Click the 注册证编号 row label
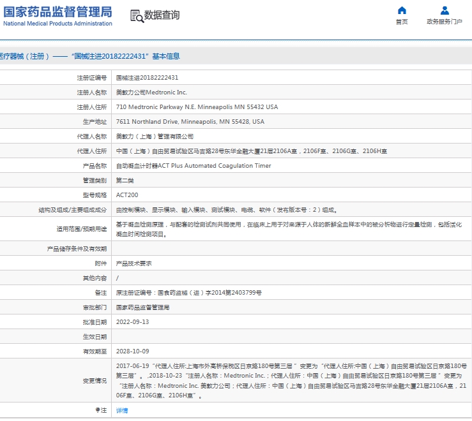The width and height of the screenshot is (472, 421). point(92,78)
